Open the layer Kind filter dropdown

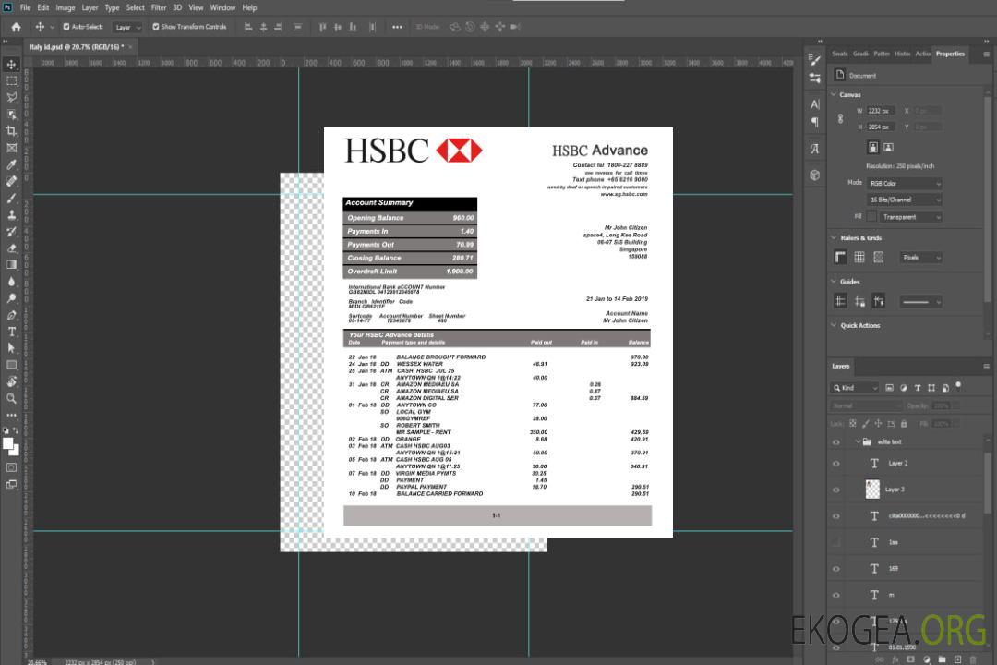[x=855, y=388]
